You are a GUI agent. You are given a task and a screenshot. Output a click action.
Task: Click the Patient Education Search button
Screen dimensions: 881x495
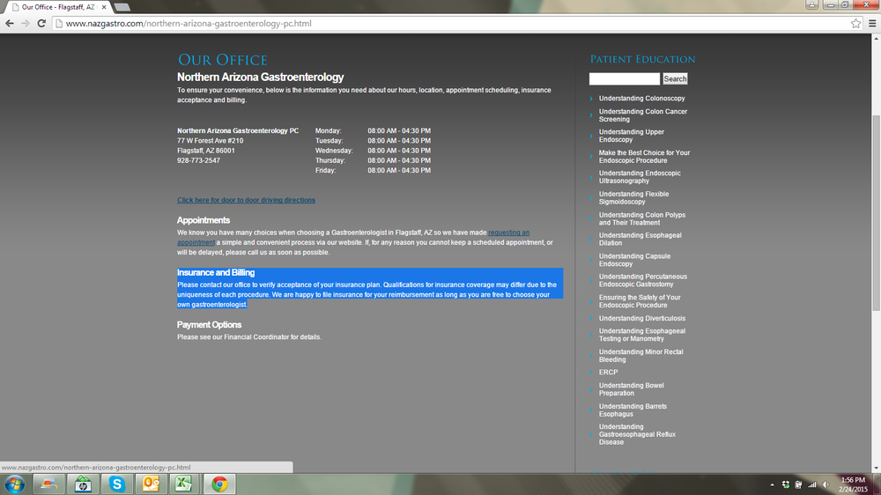675,79
